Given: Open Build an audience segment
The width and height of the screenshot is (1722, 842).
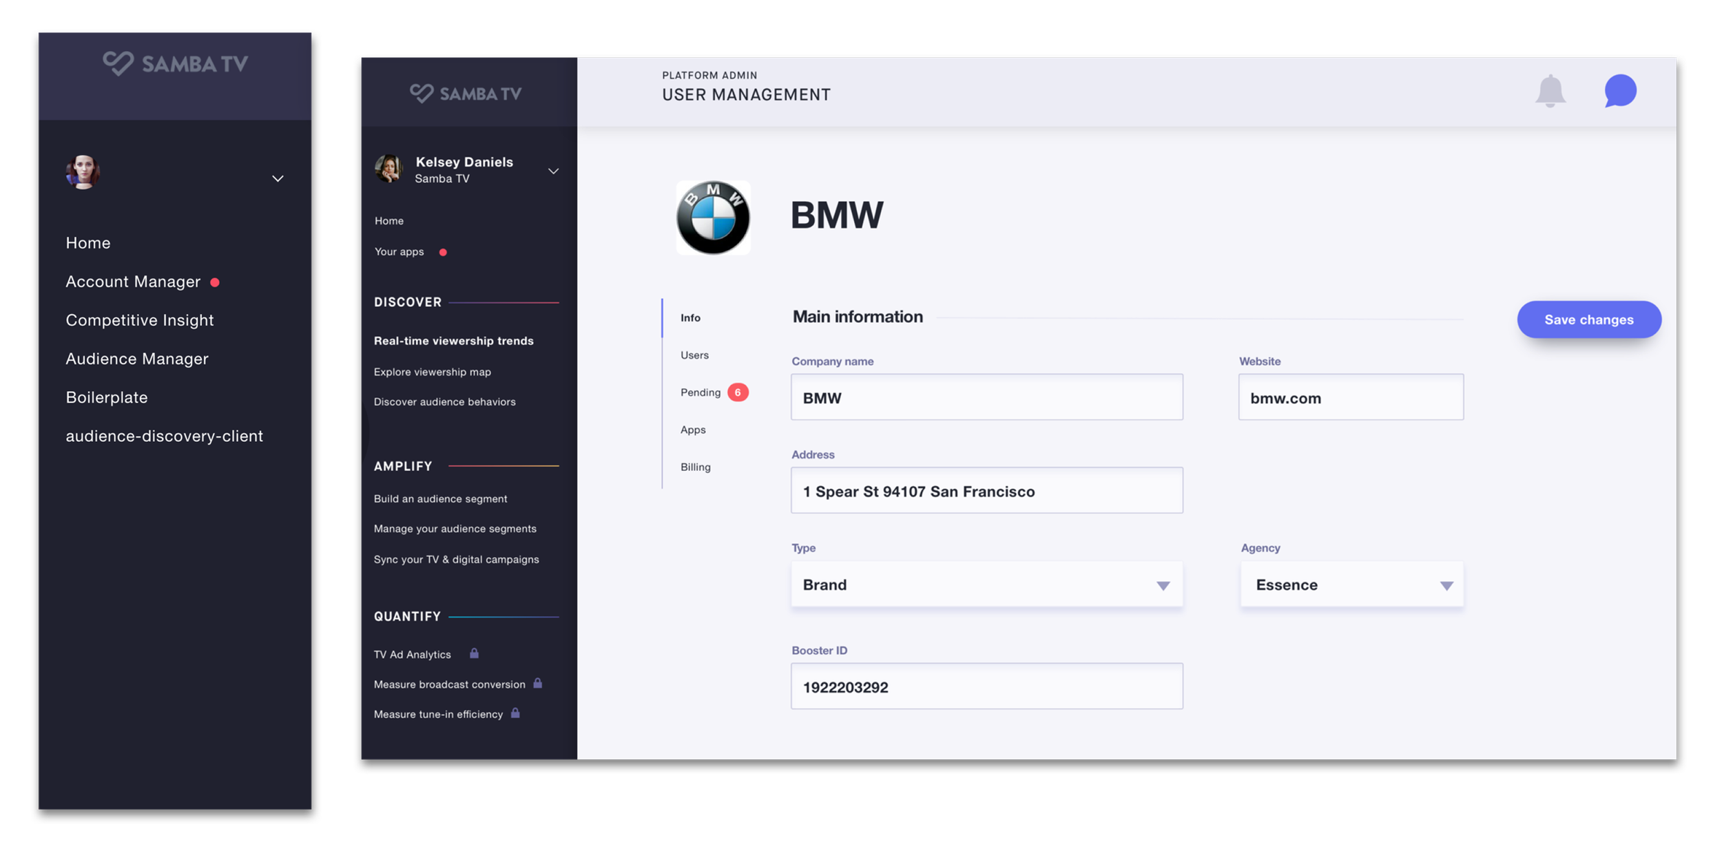Looking at the screenshot, I should point(441,498).
